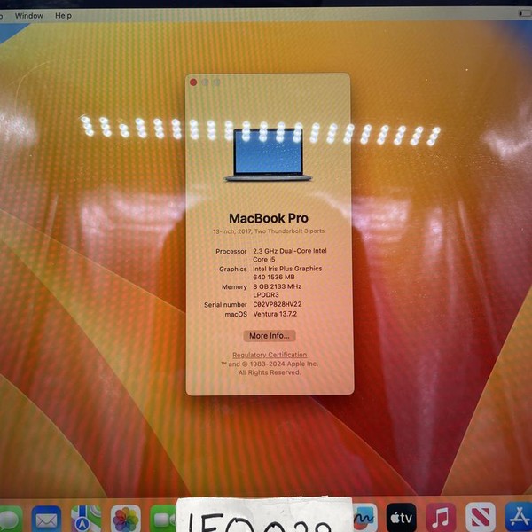Click the Messages icon in the dock
Viewport: 532px width, 532px height.
coord(9,519)
